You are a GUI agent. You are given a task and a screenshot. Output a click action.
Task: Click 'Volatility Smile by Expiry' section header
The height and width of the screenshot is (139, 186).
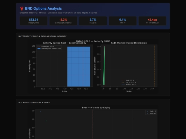34,103
